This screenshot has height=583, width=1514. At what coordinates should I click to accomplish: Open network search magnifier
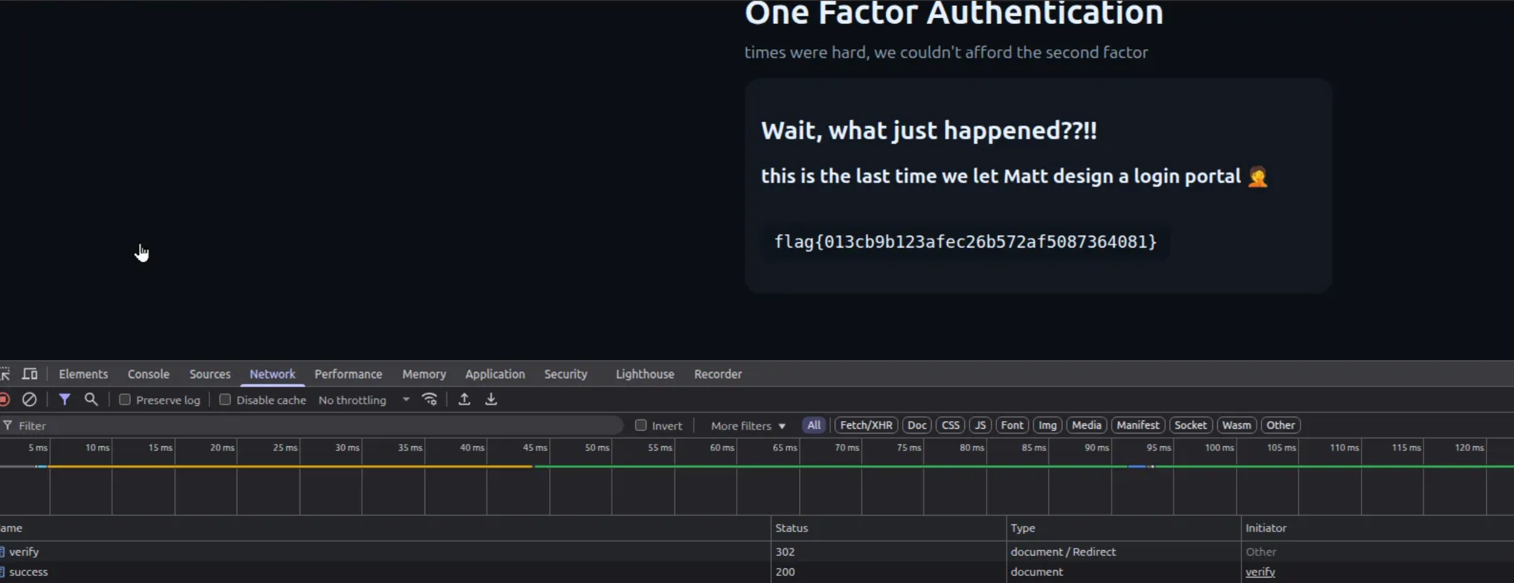(91, 399)
